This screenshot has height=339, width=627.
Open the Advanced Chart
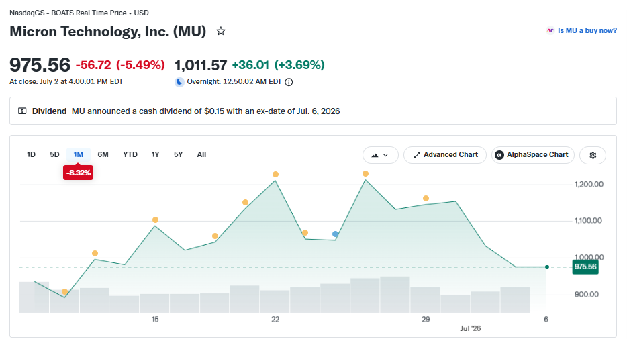click(x=445, y=155)
